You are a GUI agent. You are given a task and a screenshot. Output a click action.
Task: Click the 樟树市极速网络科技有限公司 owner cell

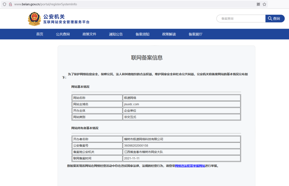181,139
